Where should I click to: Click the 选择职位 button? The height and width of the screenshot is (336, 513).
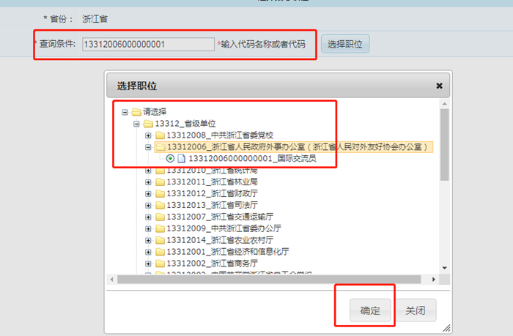coord(345,44)
